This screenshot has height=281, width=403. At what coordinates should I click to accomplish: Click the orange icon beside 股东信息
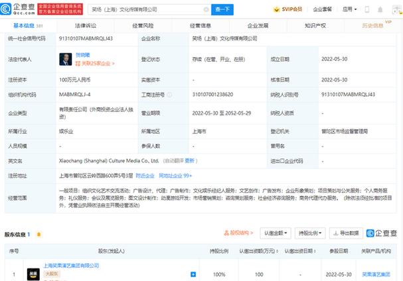point(39,235)
